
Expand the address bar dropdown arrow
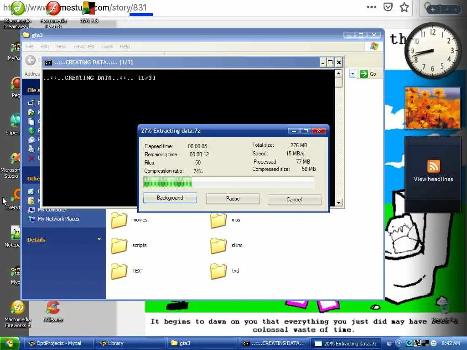click(x=353, y=74)
